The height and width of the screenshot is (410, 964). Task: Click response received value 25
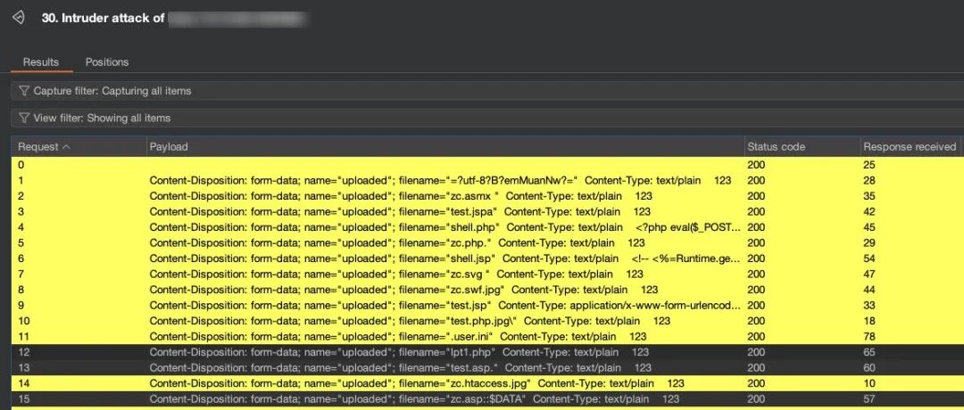pyautogui.click(x=869, y=165)
